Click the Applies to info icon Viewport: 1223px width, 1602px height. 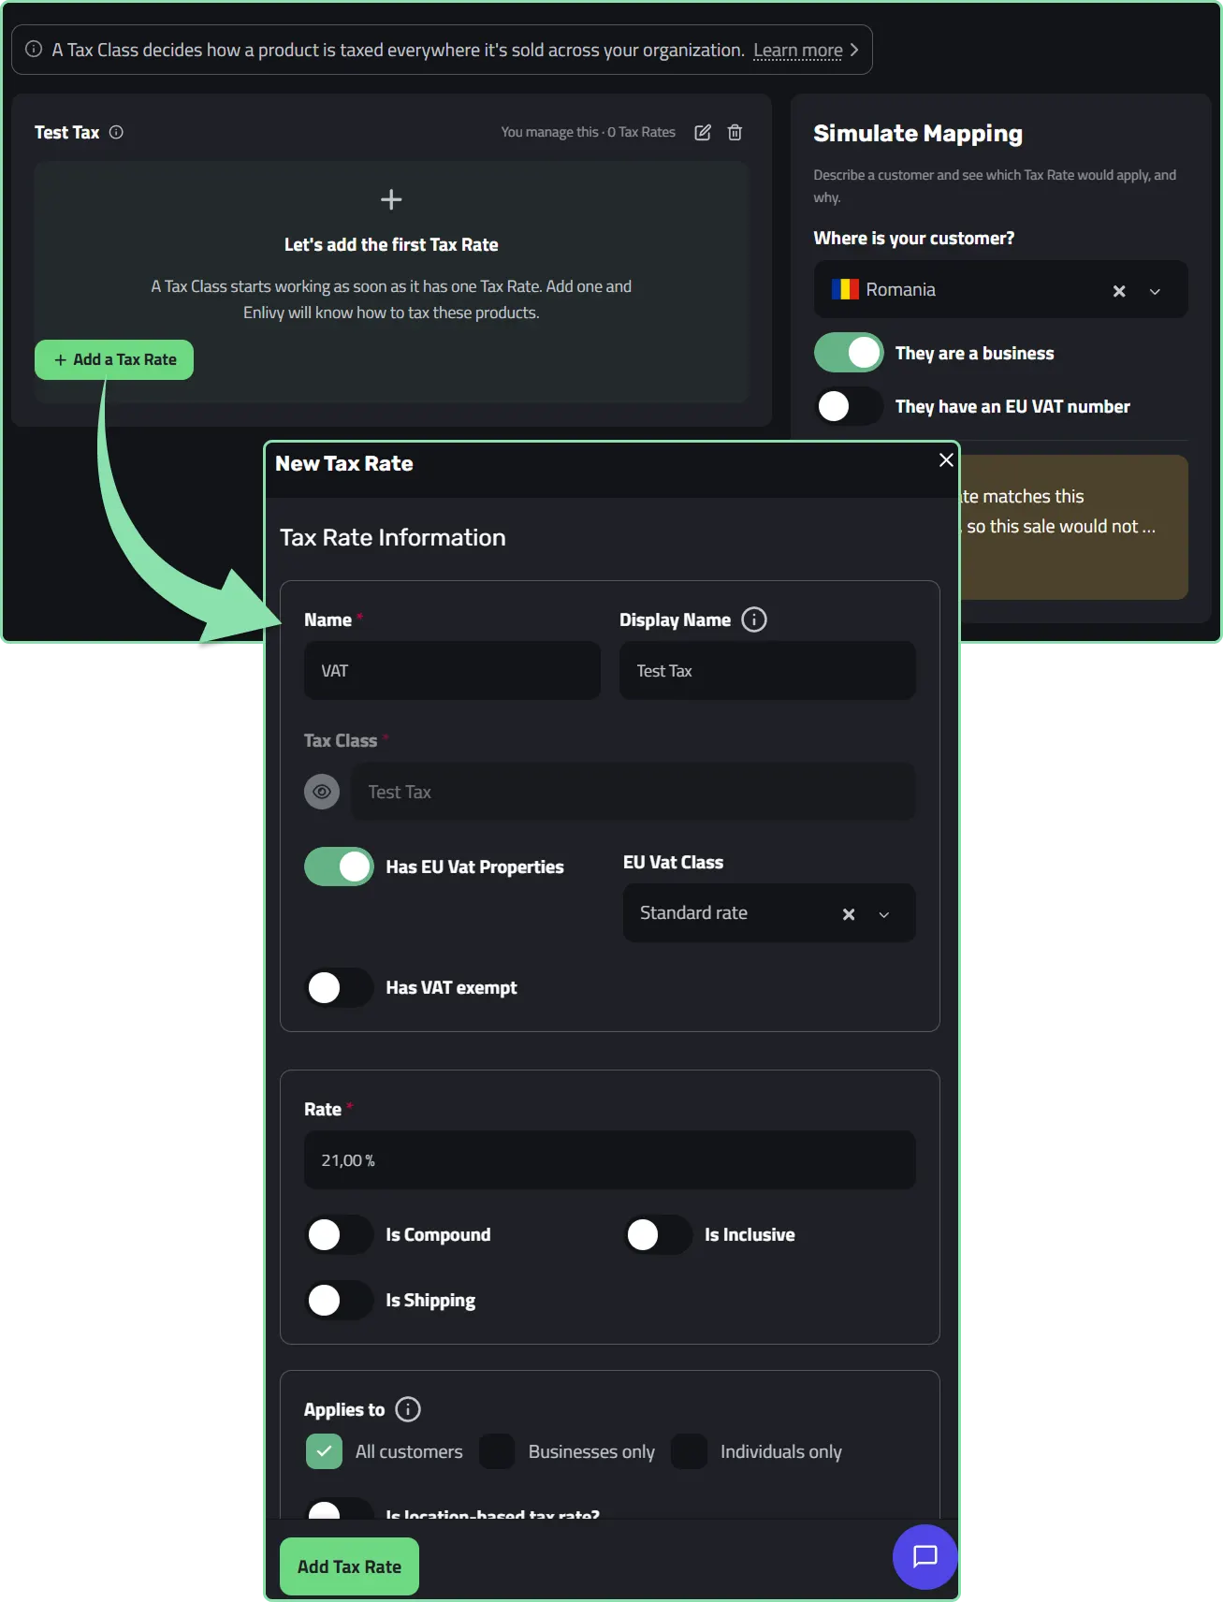[408, 1409]
